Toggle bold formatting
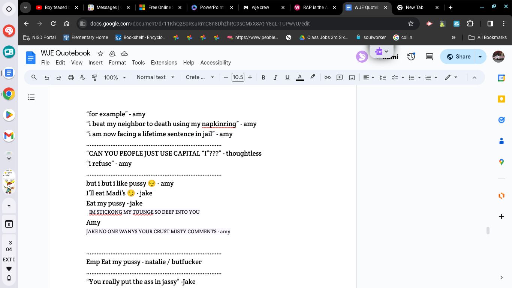The width and height of the screenshot is (512, 288). tap(263, 78)
